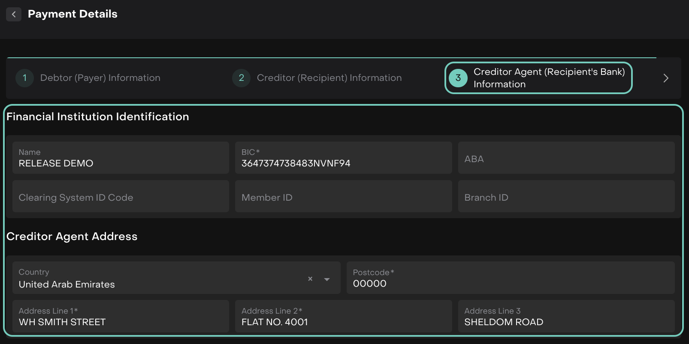Click the step 1 number circle
689x344 pixels.
24,78
